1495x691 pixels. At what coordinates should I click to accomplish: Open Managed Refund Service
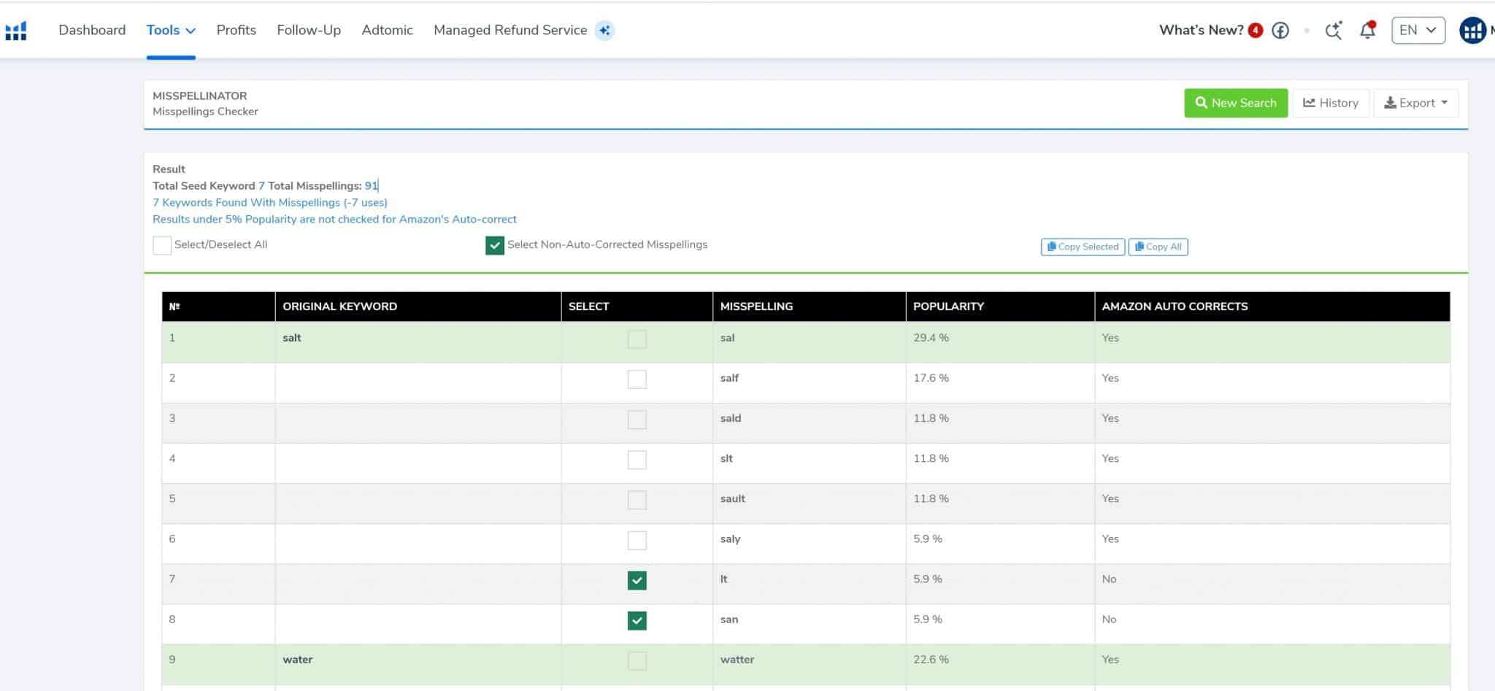coord(510,31)
